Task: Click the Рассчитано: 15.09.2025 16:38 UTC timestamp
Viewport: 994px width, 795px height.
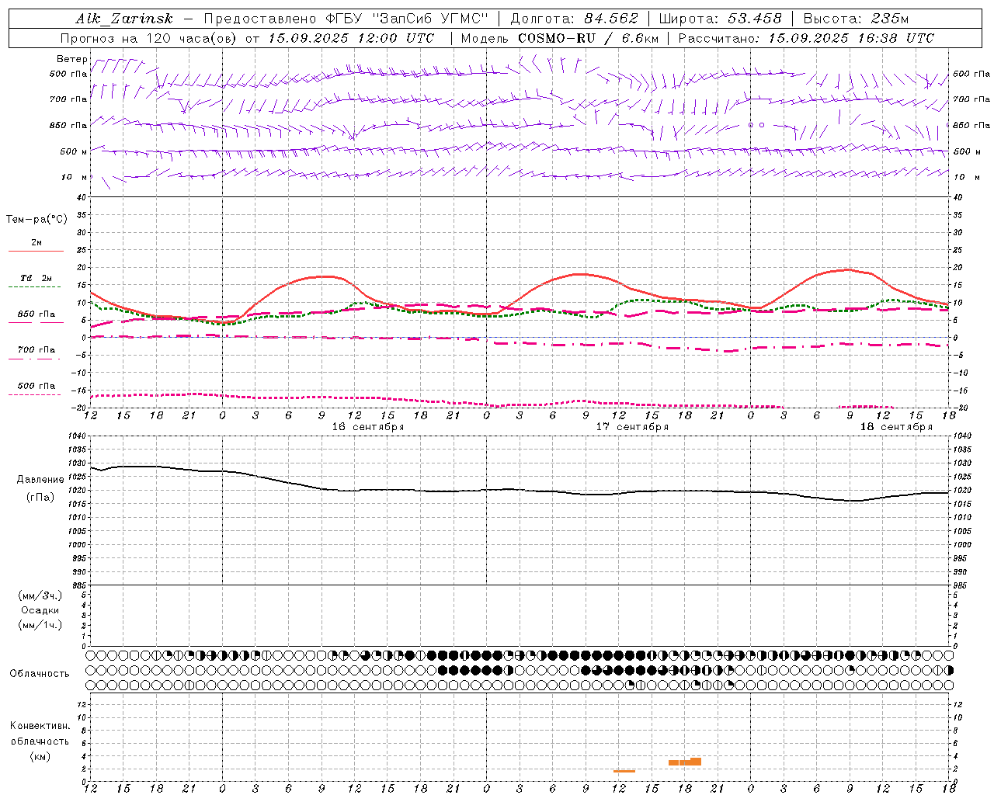Action: pyautogui.click(x=806, y=38)
